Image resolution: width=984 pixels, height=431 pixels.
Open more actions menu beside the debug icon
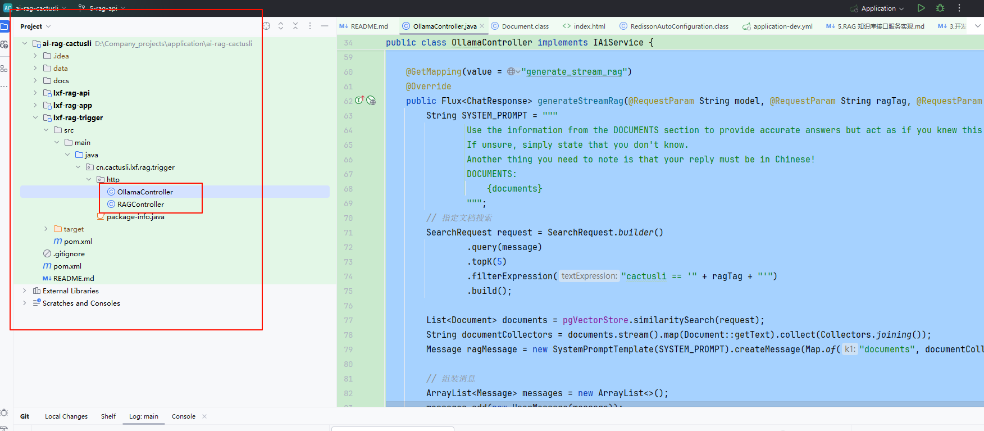959,8
